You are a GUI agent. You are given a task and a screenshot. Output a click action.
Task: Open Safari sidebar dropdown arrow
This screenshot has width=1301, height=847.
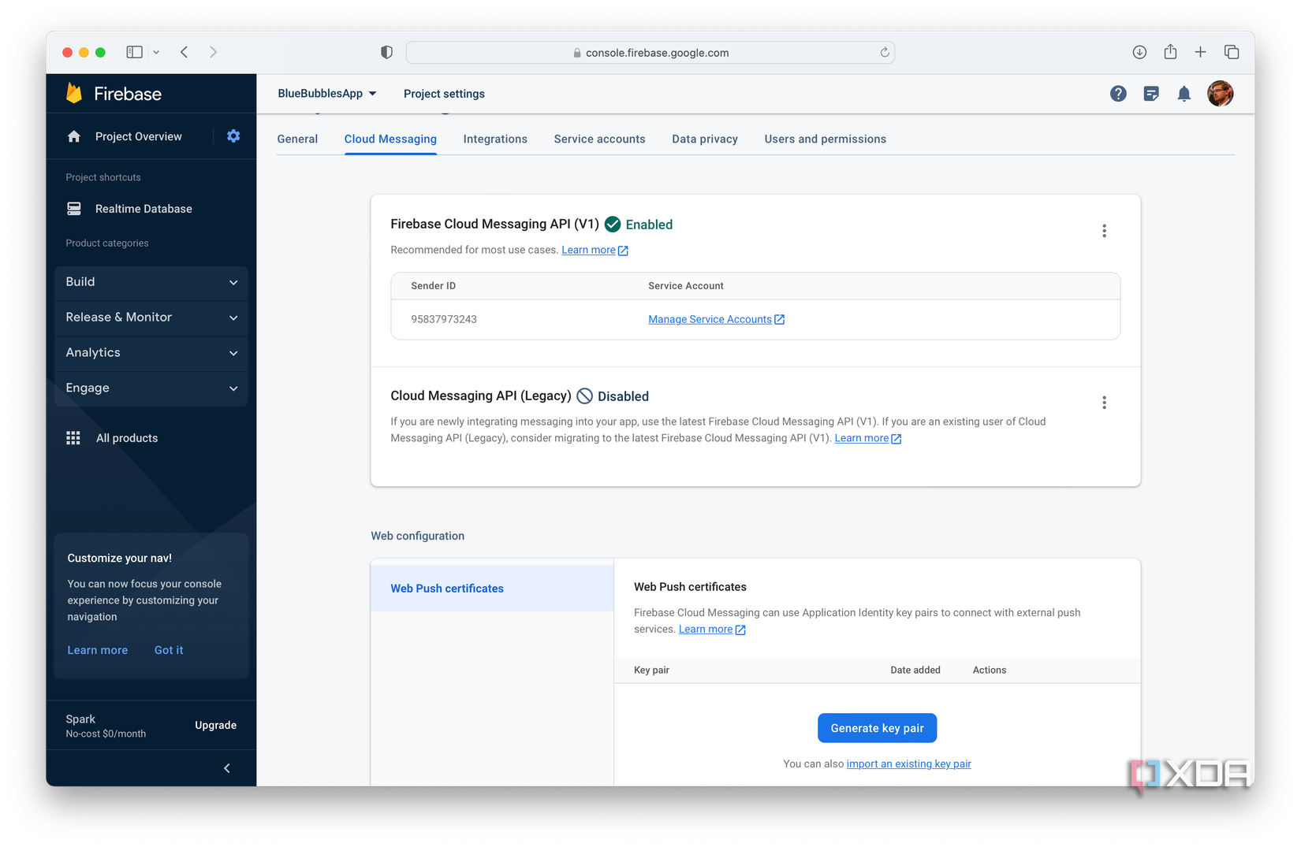coord(156,52)
